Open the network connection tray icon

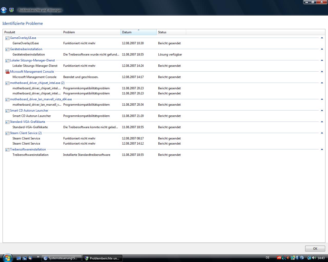click(x=309, y=258)
